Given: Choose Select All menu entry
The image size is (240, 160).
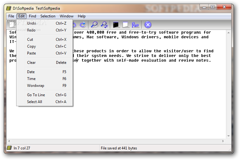Looking at the screenshot, I should point(45,102).
